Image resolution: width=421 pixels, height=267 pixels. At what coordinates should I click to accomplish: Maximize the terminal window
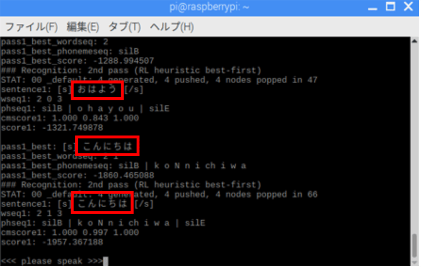pyautogui.click(x=391, y=7)
